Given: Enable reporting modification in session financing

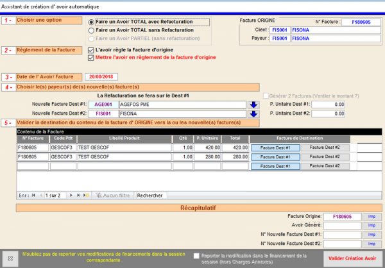Looking at the screenshot, I should 197,255.
